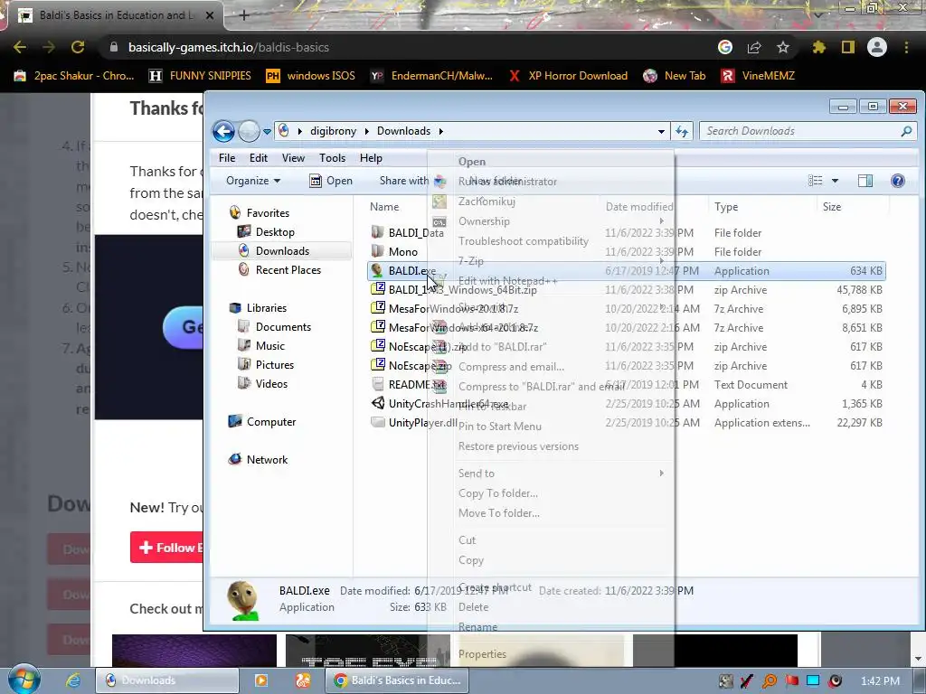Click the taskbar clock showing 1:42 PM
This screenshot has width=926, height=694.
click(x=880, y=681)
